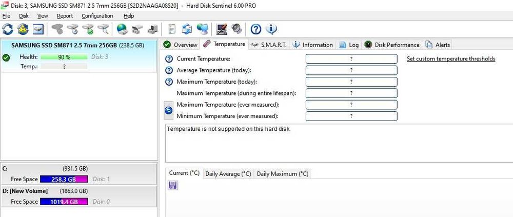Click the floppy save icon under Current (°C)
Image resolution: width=513 pixels, height=217 pixels.
tap(173, 185)
